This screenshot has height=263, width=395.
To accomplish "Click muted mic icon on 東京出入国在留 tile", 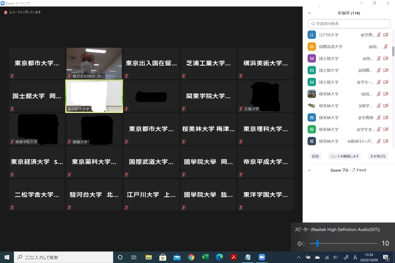I will click(x=126, y=76).
